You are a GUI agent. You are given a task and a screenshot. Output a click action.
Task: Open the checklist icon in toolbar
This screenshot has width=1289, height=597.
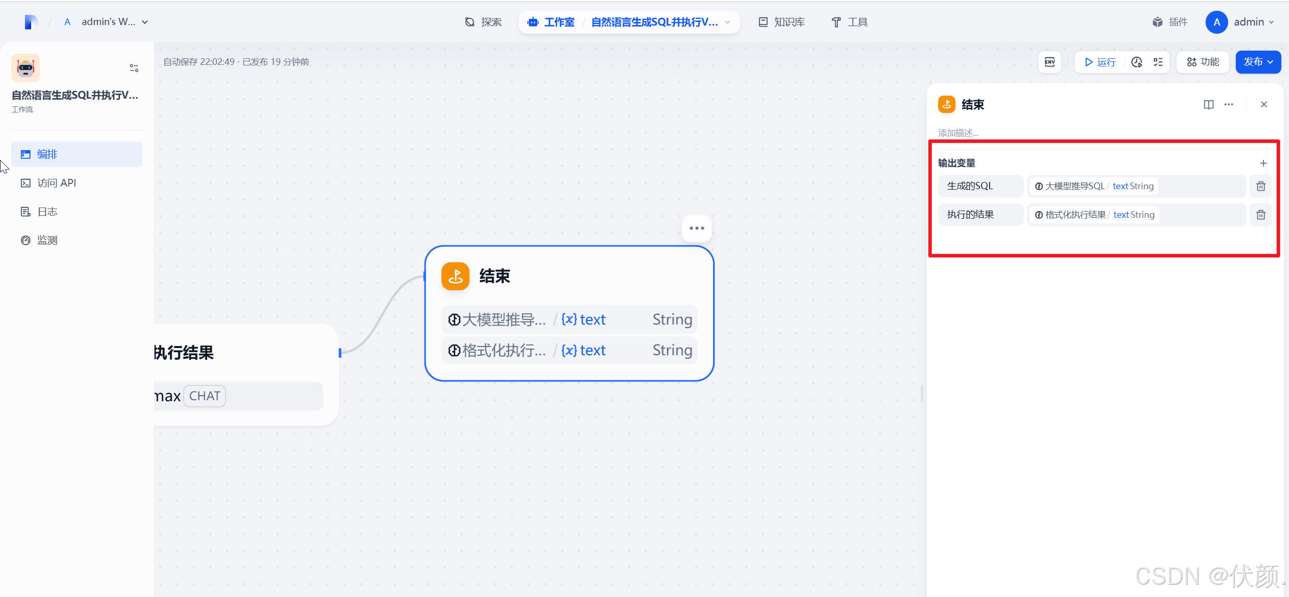[x=1158, y=62]
